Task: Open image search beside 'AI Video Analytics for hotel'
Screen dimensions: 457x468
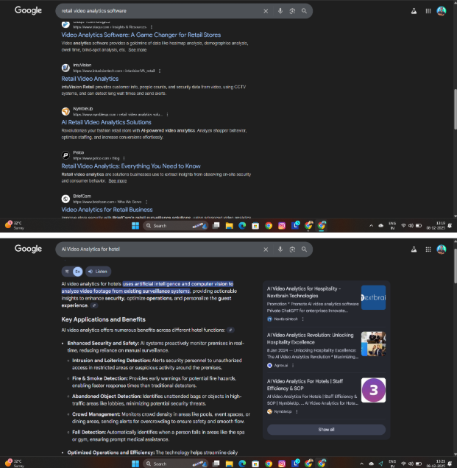Action: (x=292, y=249)
